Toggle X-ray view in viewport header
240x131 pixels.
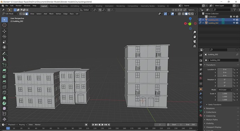179,14
